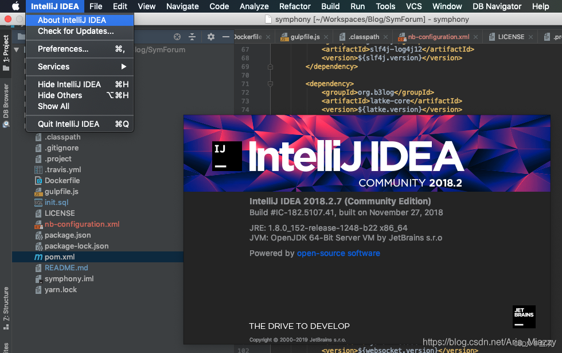Screen dimensions: 562x353
Task: Open the File menu
Action: pos(96,6)
